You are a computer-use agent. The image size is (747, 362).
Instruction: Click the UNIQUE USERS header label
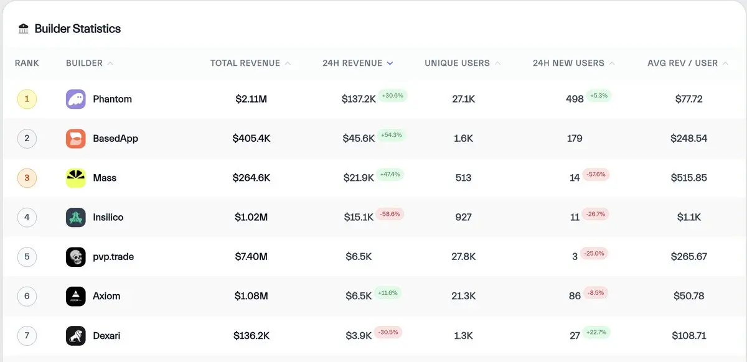(x=458, y=63)
